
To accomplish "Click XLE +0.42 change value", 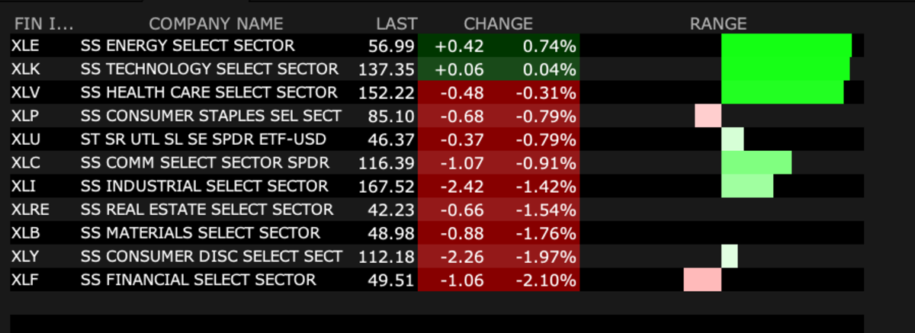I will [460, 46].
